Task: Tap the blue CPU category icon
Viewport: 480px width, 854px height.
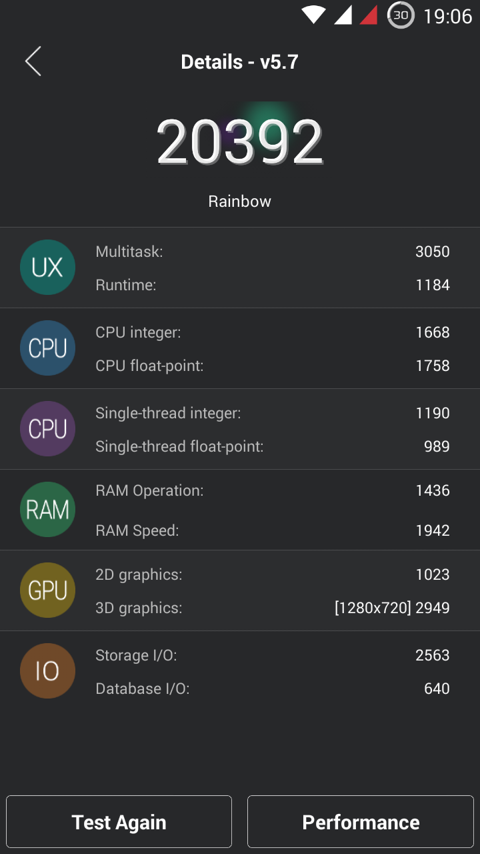Action: tap(47, 348)
